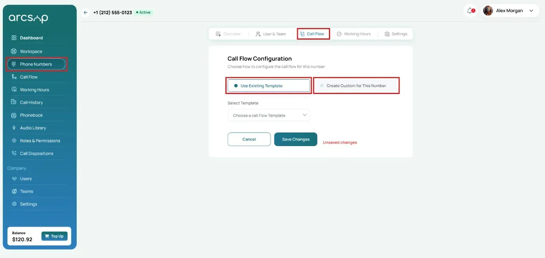This screenshot has height=258, width=545.
Task: Open the Choose a call Flow Template dropdown
Action: (x=269, y=115)
